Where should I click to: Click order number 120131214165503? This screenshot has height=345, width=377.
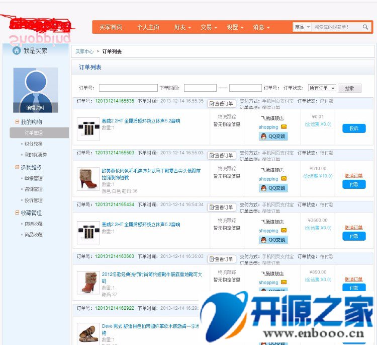tap(115, 153)
